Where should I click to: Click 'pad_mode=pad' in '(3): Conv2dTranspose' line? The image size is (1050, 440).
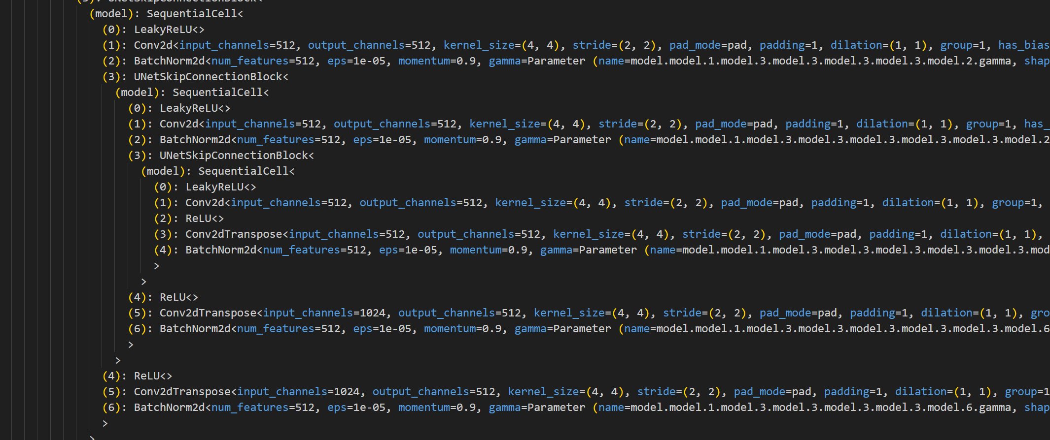pos(818,234)
